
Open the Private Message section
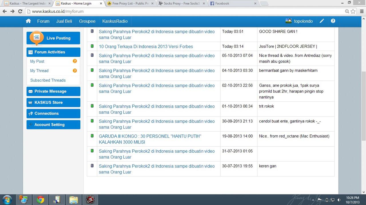coord(53,91)
